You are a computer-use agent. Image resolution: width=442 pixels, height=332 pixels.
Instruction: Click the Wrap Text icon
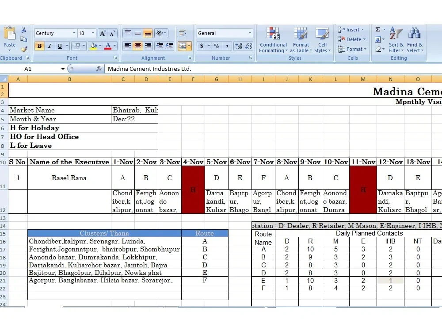pyautogui.click(x=183, y=33)
